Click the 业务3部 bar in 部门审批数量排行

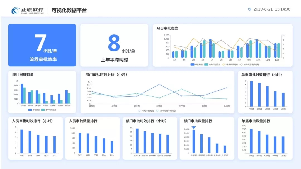point(209,145)
